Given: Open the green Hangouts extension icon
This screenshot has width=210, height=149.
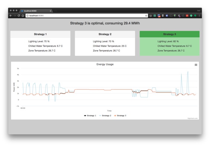Looking at the screenshot, I should click(195, 16).
